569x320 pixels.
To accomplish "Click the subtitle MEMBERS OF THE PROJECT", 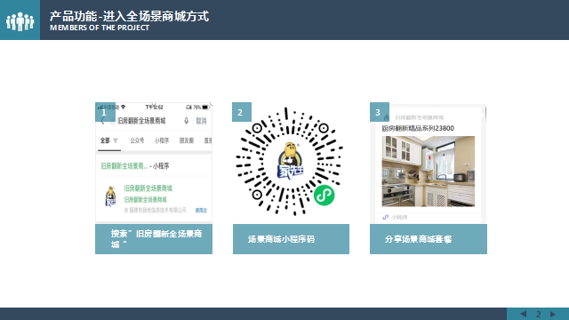I will click(100, 28).
